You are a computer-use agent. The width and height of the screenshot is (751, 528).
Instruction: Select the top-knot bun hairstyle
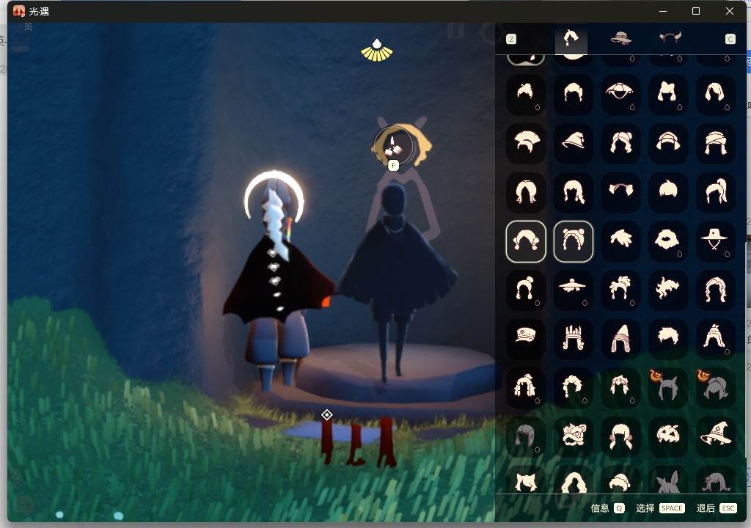tap(526, 93)
